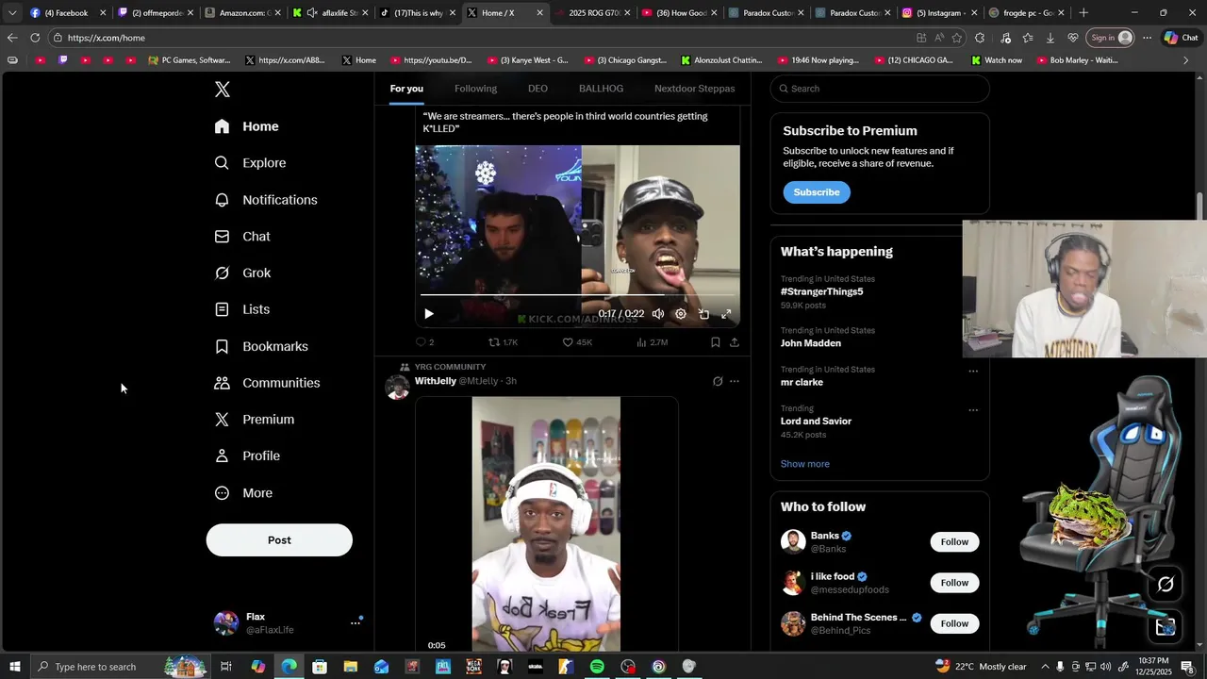Click the Grok icon on WithJelly post
Viewport: 1207px width, 679px height.
(718, 382)
